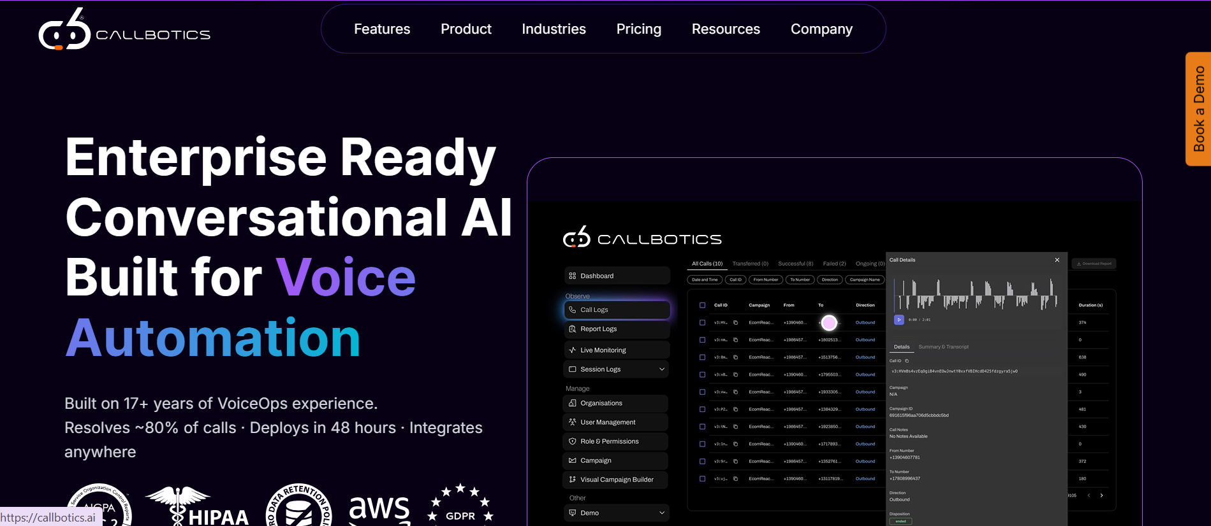
Task: Select the checkbox for call v3:tN
Action: point(702,427)
